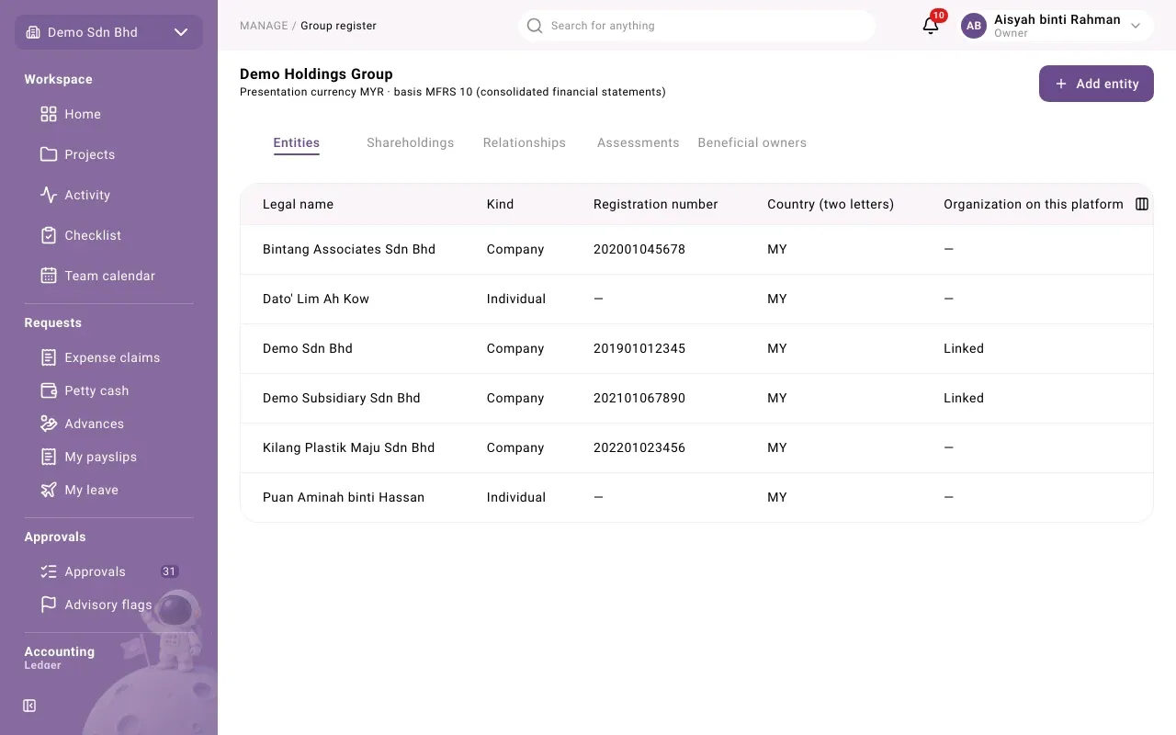Open the Demo Sdn Bhd organization switcher
This screenshot has width=1176, height=735.
click(108, 32)
